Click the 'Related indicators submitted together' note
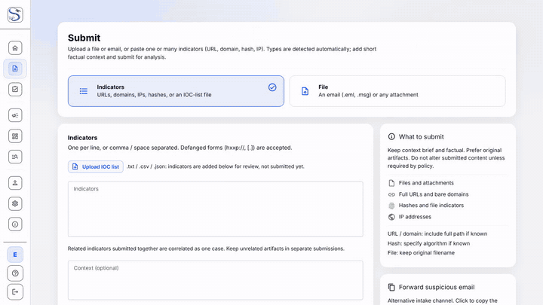 206,249
